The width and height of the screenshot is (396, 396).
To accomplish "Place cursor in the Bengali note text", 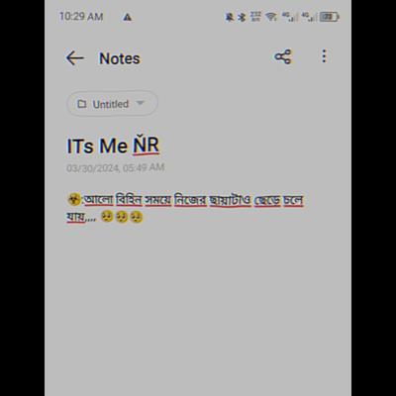I will pos(185,209).
